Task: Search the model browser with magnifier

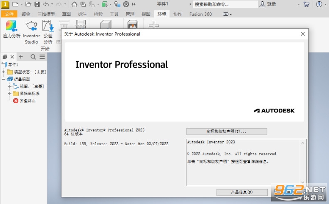Action: (33, 57)
